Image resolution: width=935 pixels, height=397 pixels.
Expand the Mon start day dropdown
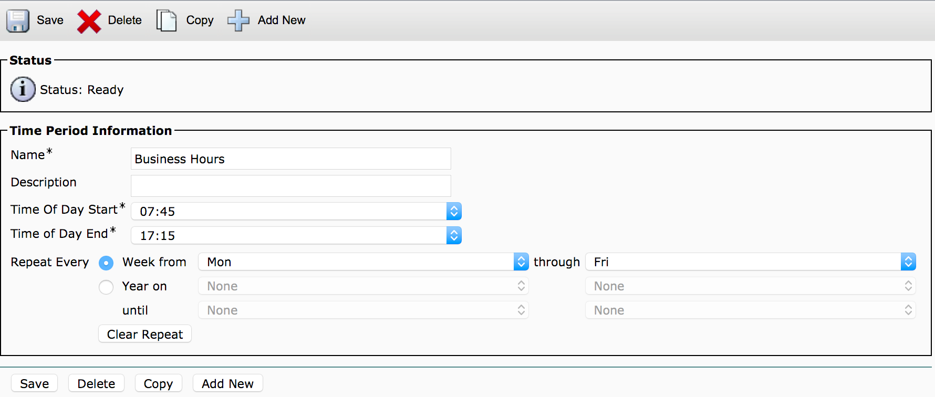pos(363,262)
